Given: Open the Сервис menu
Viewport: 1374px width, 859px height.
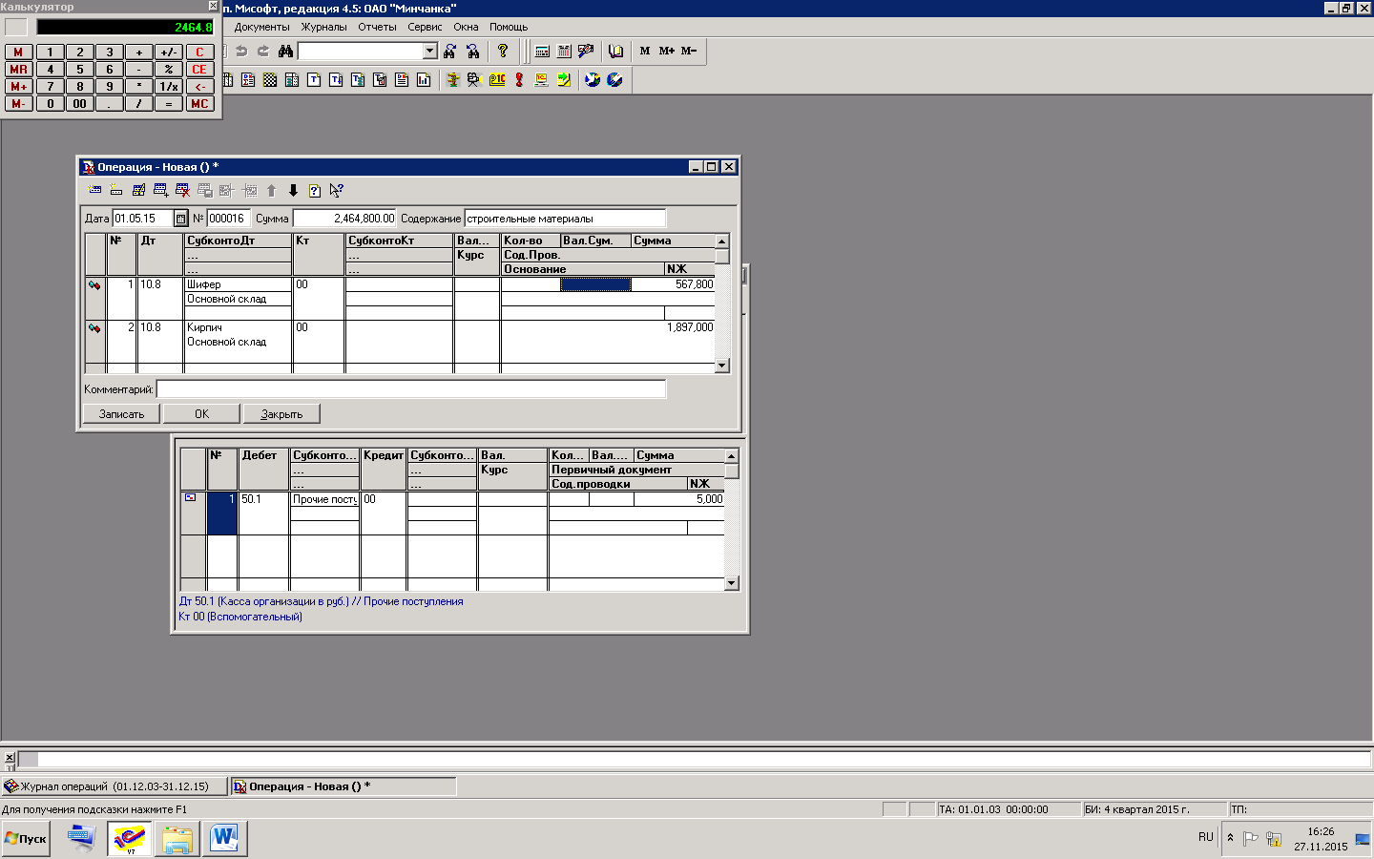Looking at the screenshot, I should tap(425, 27).
